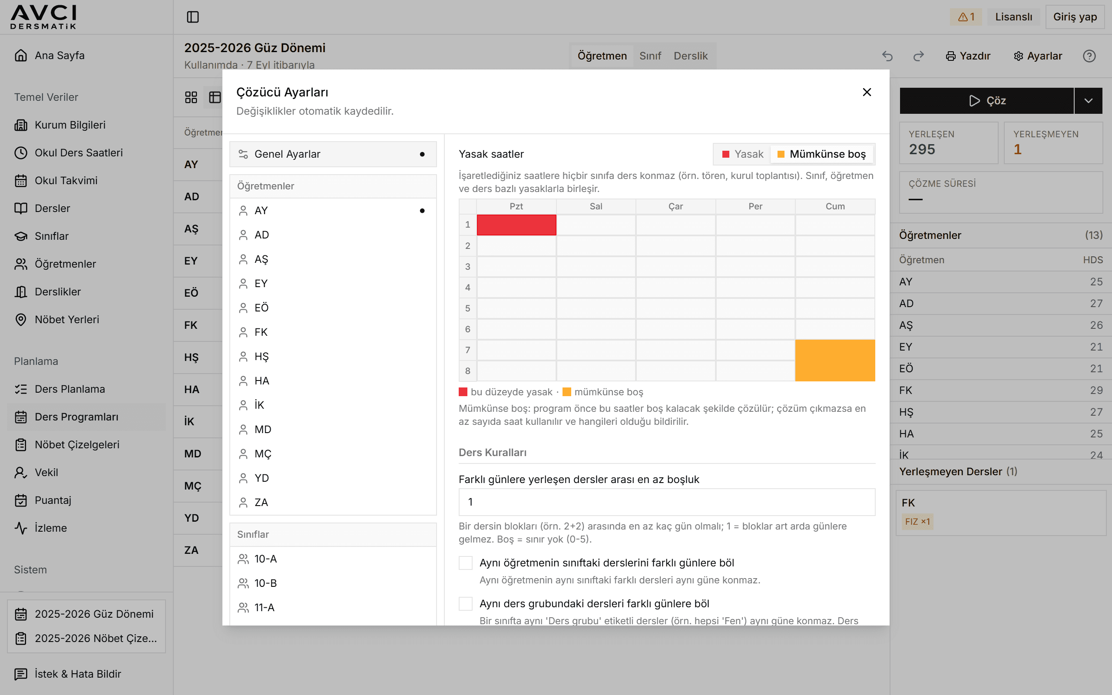Click the redo arrow icon

pos(919,56)
